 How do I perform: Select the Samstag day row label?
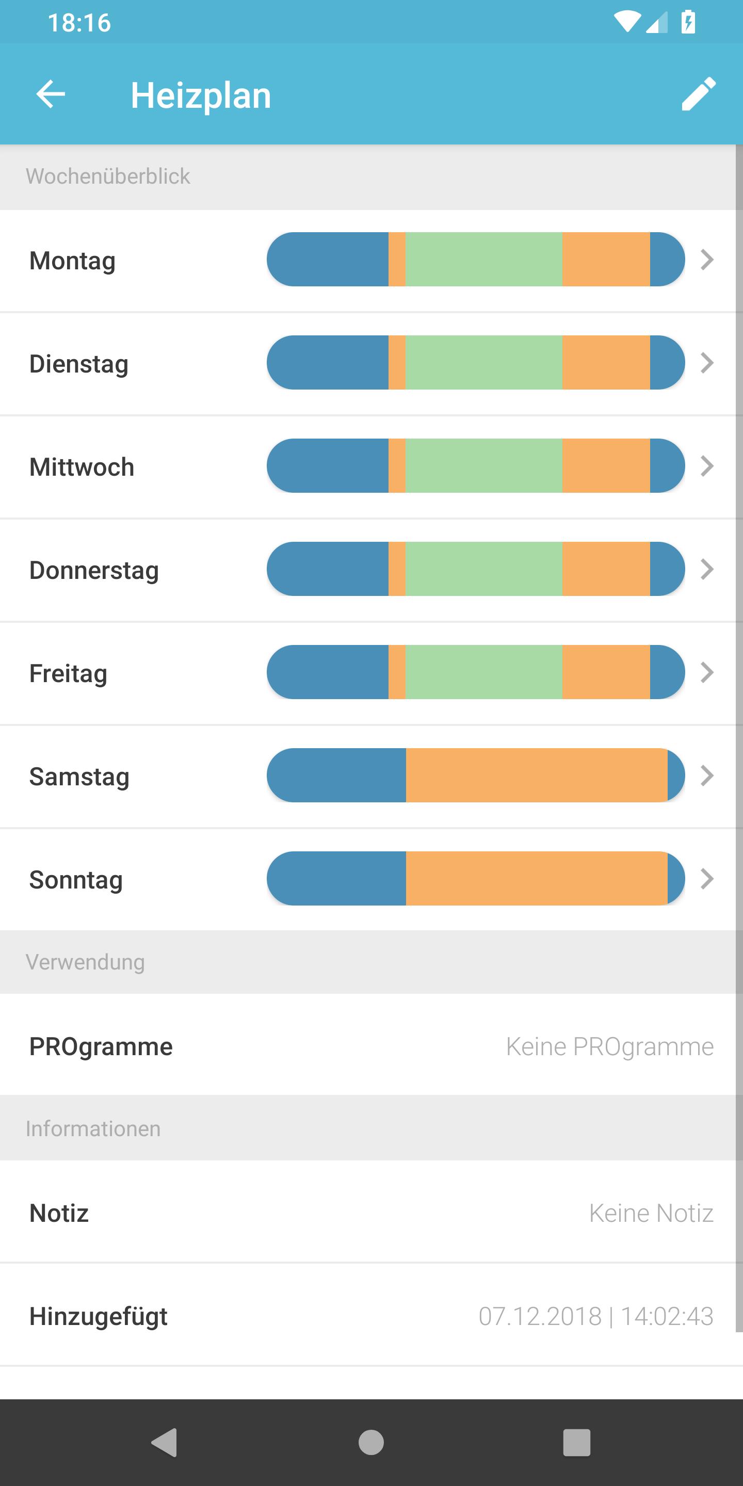click(x=79, y=777)
